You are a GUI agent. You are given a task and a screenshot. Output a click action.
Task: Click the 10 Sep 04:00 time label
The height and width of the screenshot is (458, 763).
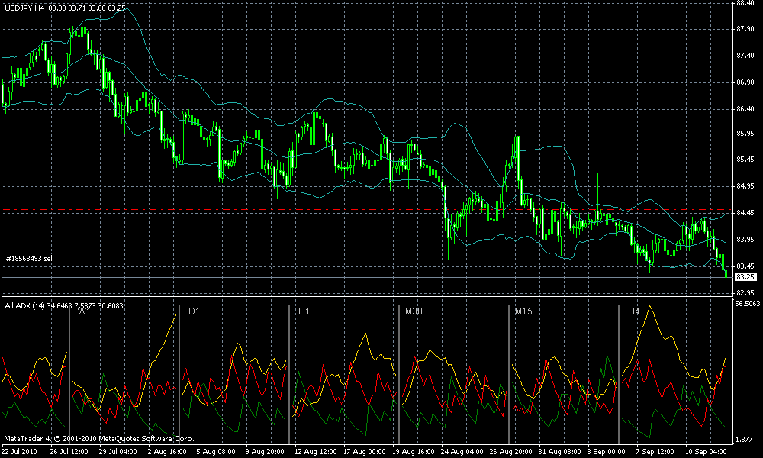(x=706, y=452)
